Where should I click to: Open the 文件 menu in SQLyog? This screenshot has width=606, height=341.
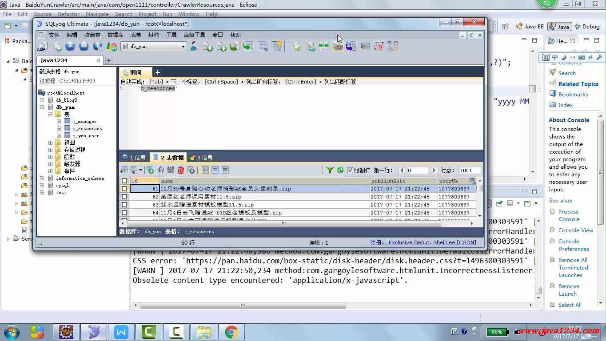point(54,35)
